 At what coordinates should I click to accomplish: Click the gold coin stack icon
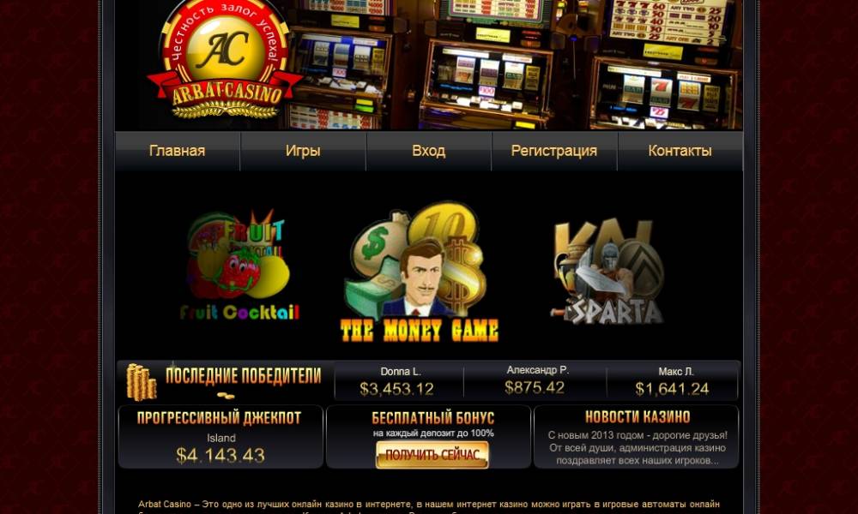142,382
